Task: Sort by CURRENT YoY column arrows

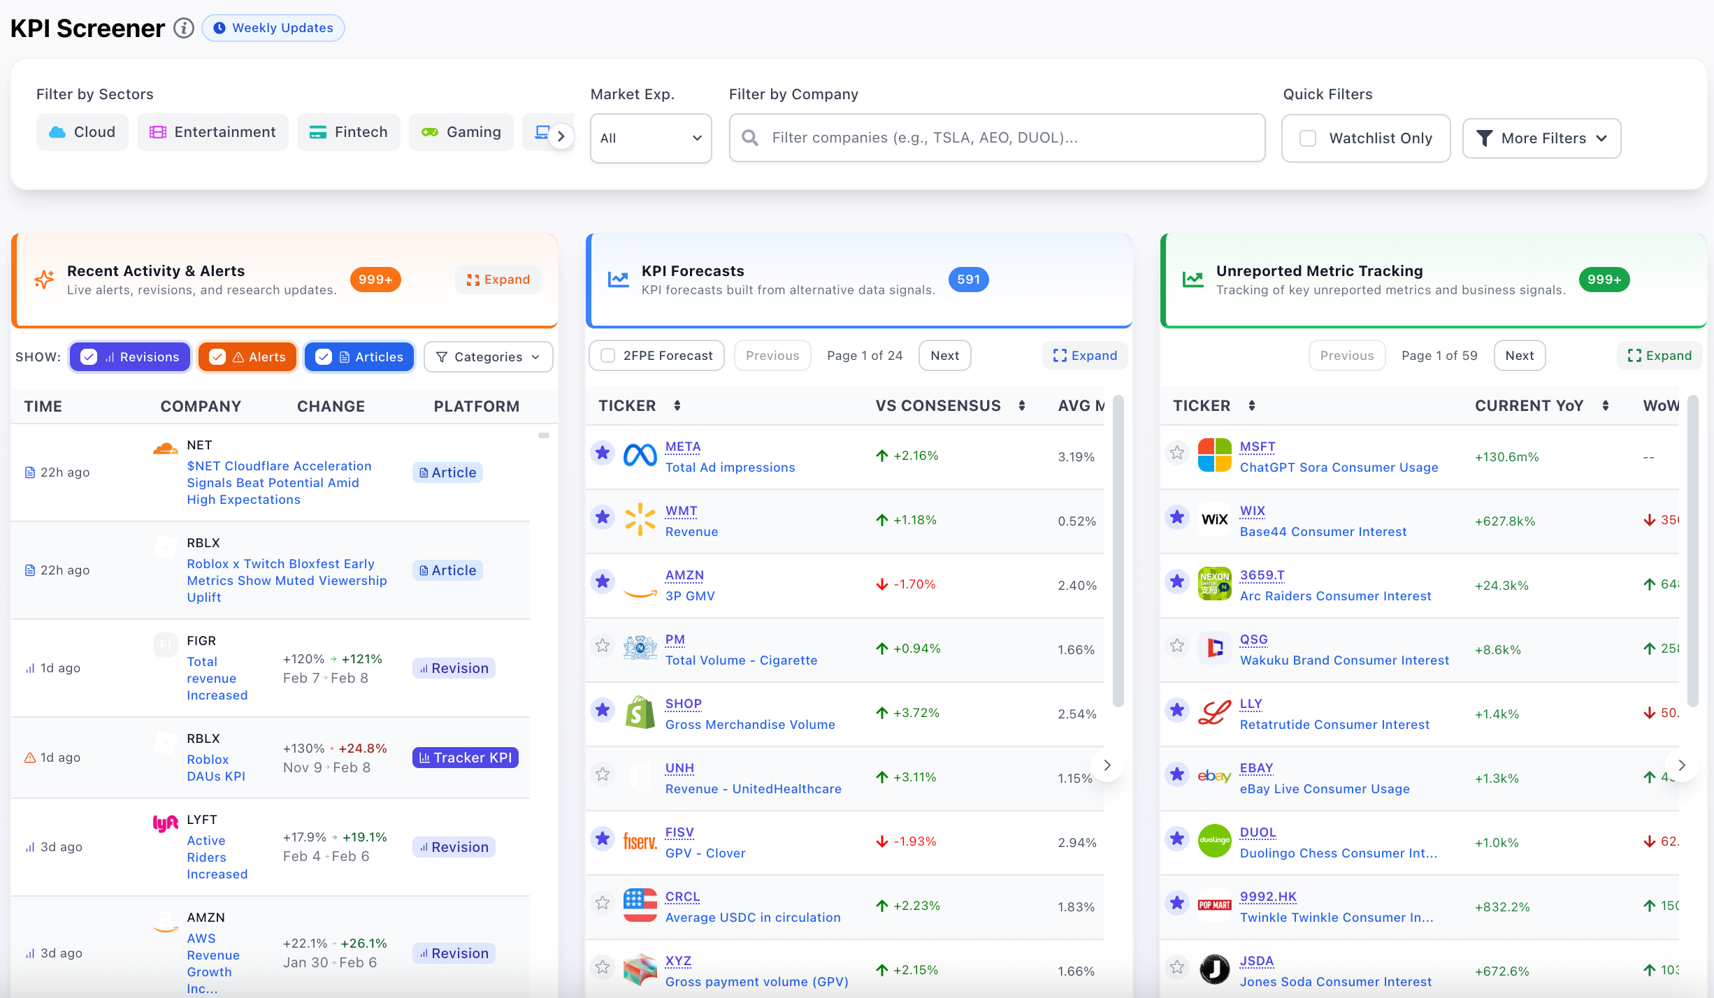Action: 1606,405
